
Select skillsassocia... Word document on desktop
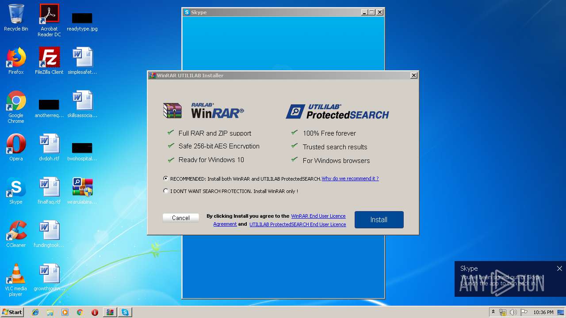[82, 104]
